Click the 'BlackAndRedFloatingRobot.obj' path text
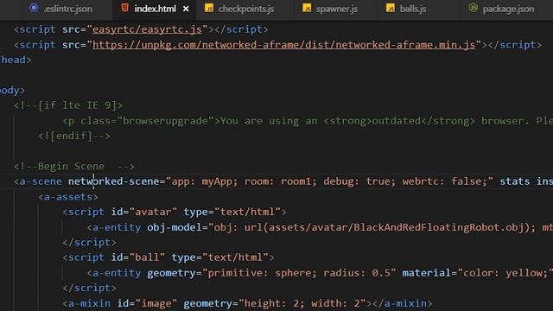 439,227
